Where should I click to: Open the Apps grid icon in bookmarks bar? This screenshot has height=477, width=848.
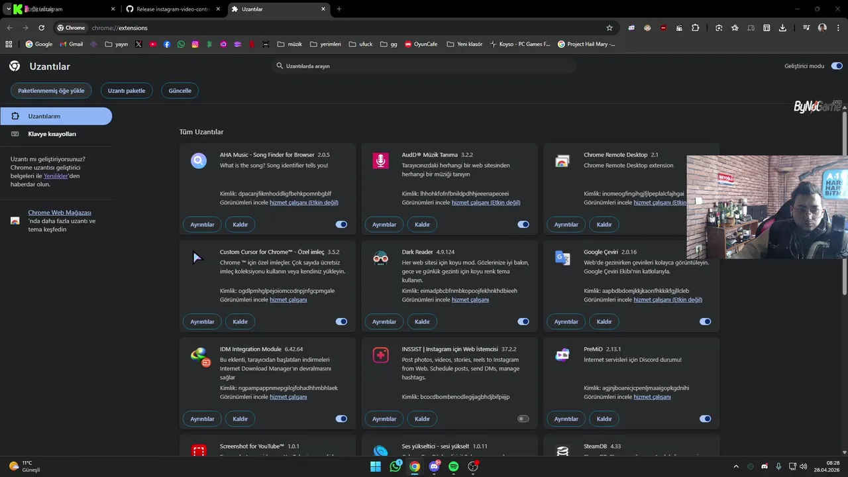click(9, 44)
